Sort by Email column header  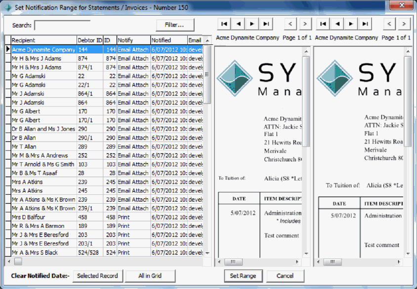195,40
